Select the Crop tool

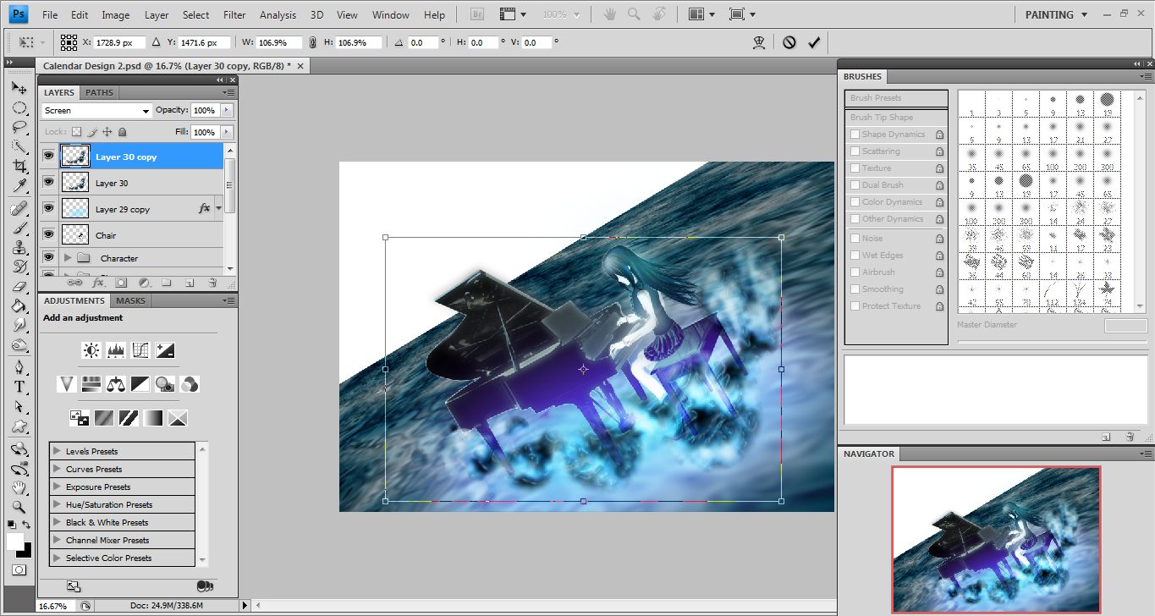pyautogui.click(x=19, y=166)
